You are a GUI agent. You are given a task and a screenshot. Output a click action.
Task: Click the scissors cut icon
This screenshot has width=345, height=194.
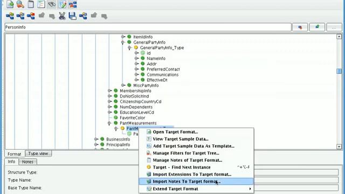[x=62, y=16]
